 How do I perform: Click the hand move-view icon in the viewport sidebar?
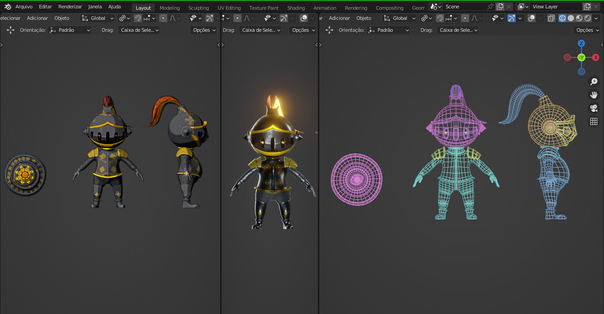click(594, 95)
